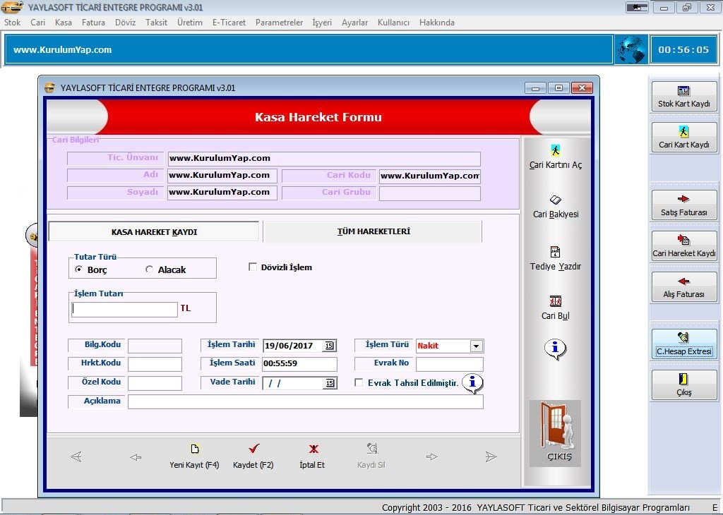The image size is (723, 515).
Task: Click the Bilg.Kodu input field
Action: point(155,346)
